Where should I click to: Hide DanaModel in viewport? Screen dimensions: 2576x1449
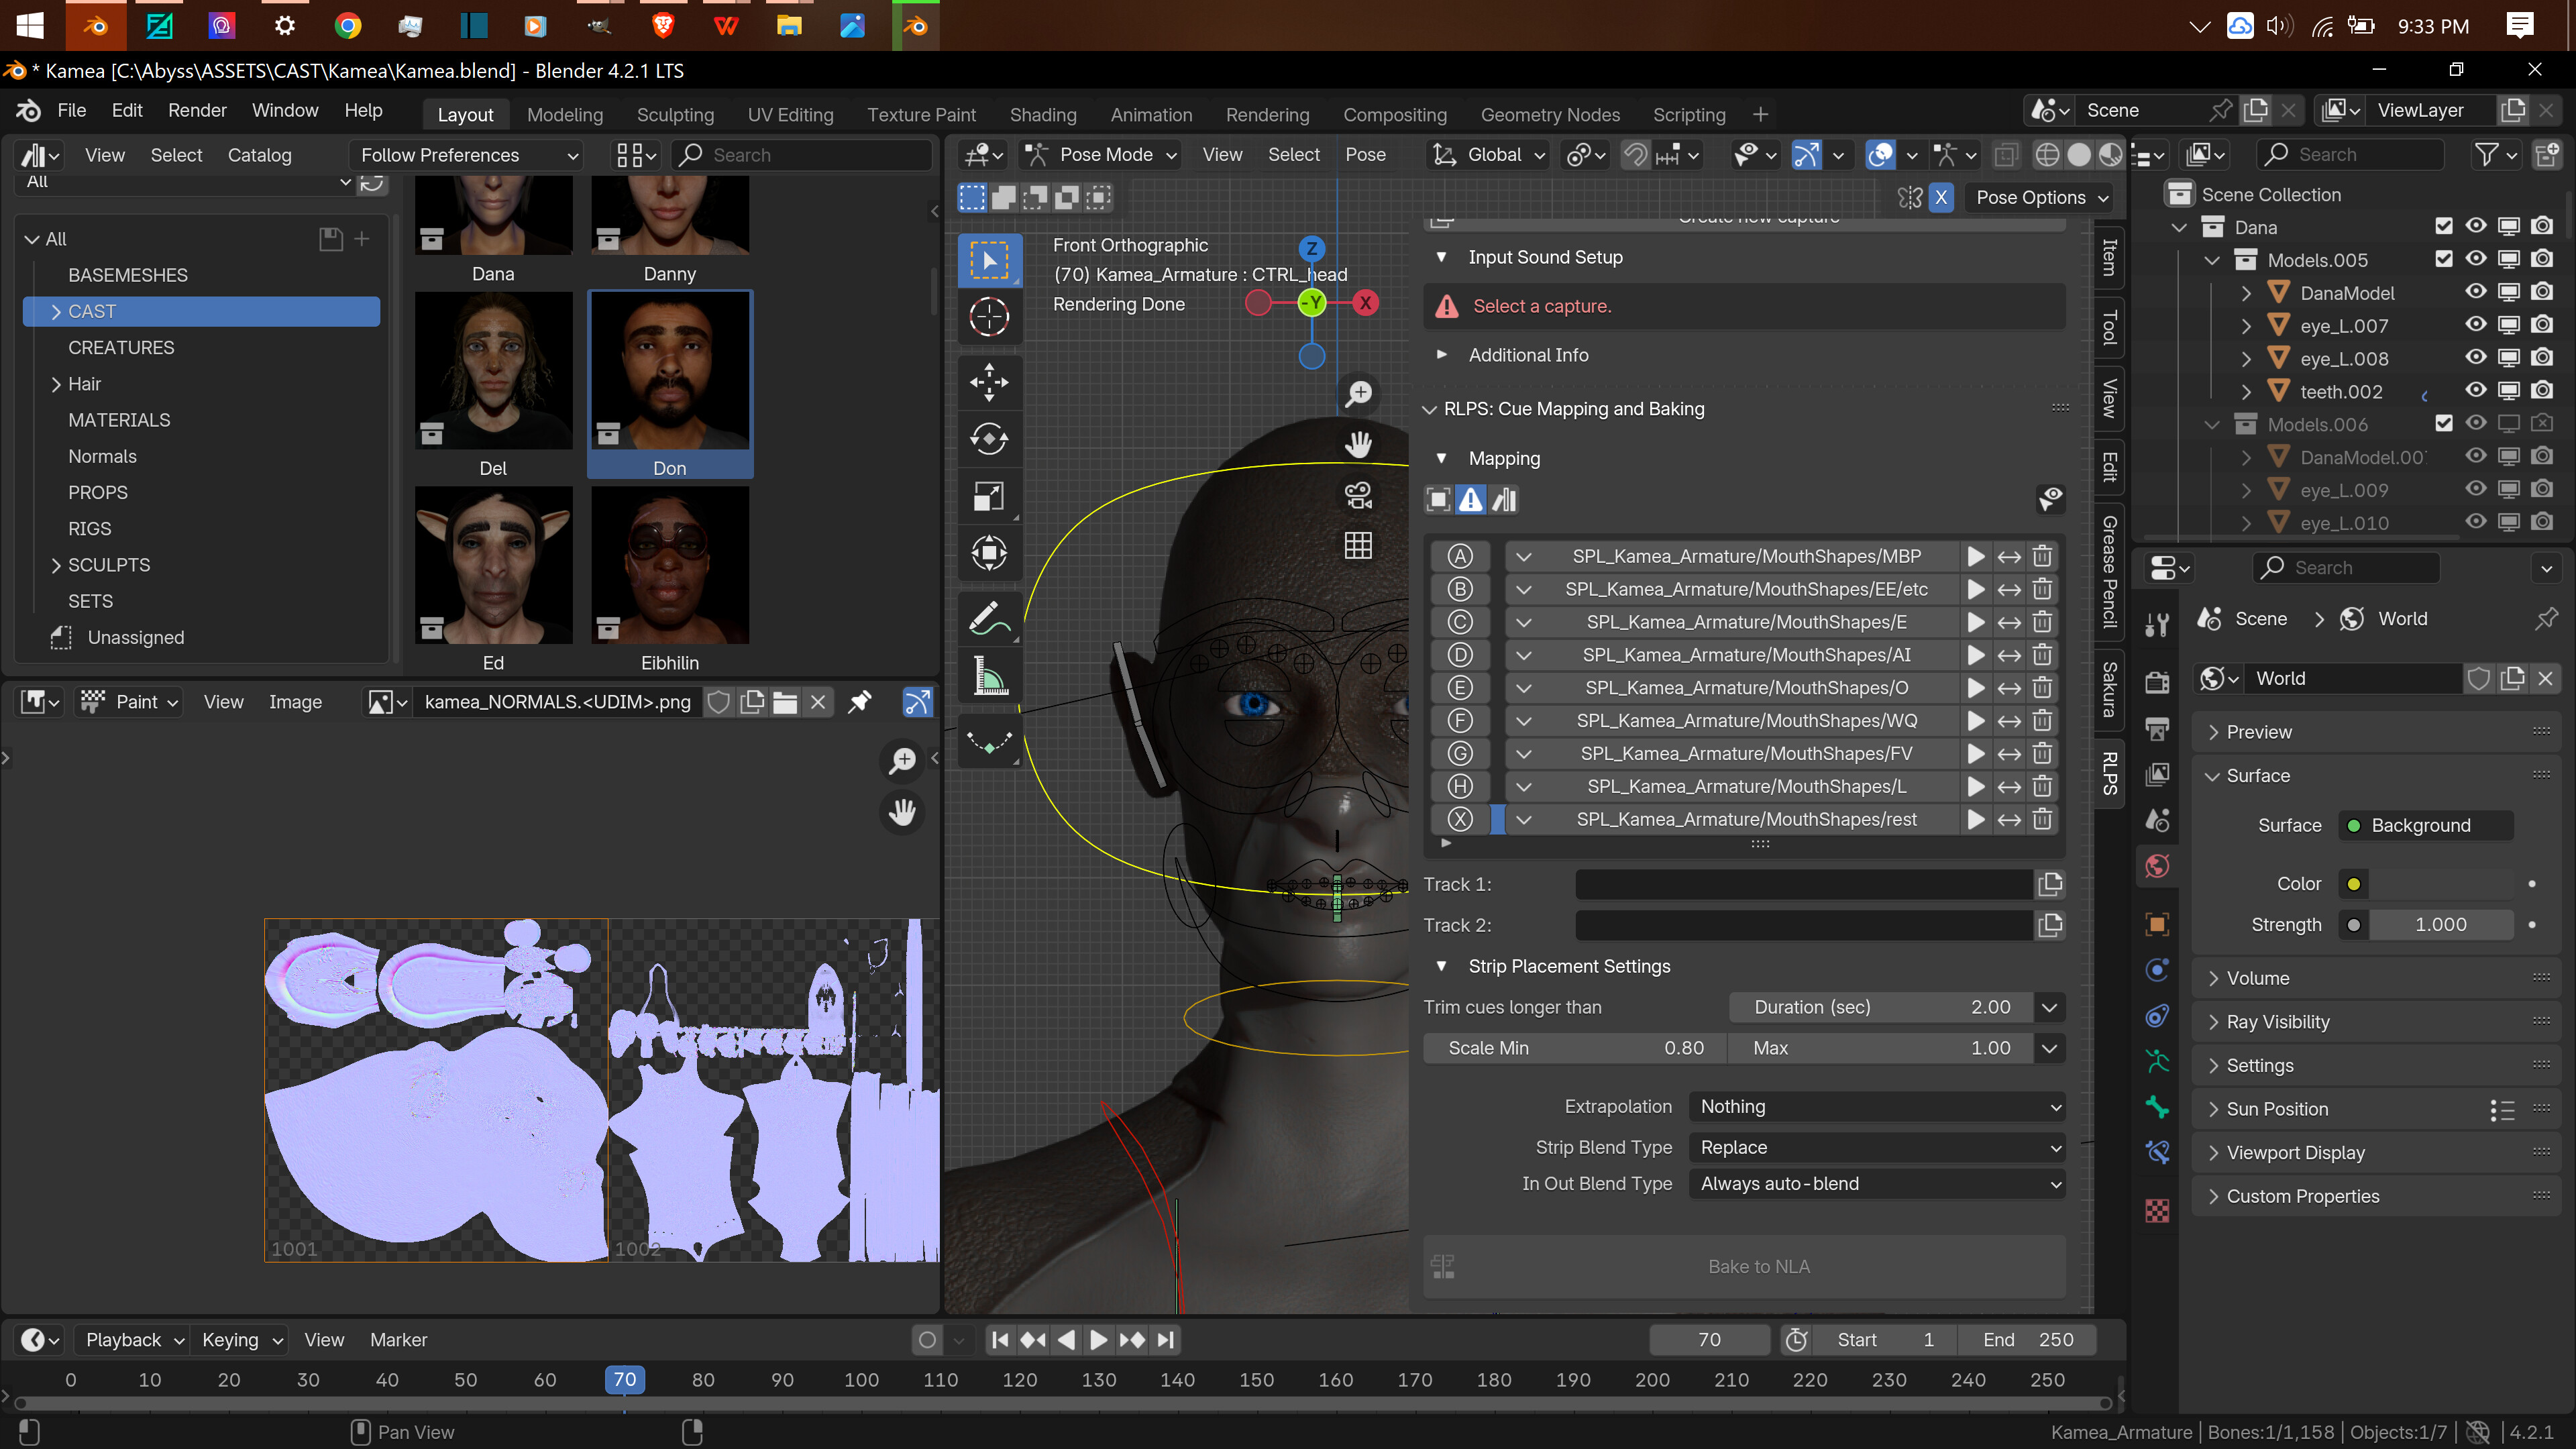(x=2475, y=292)
